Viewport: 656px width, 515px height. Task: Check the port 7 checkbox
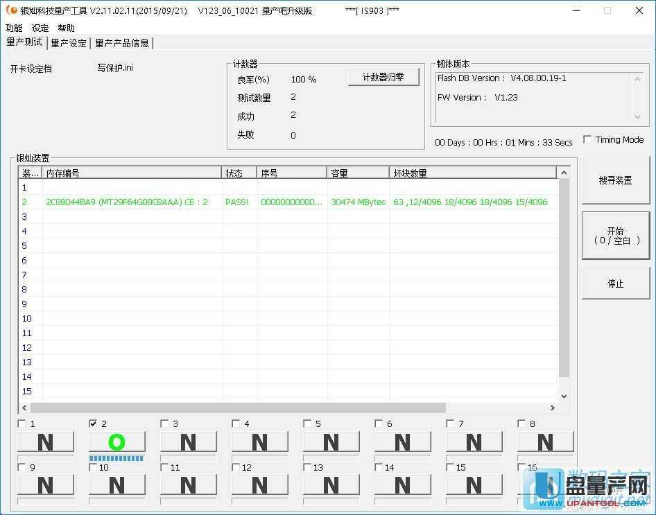pos(451,424)
